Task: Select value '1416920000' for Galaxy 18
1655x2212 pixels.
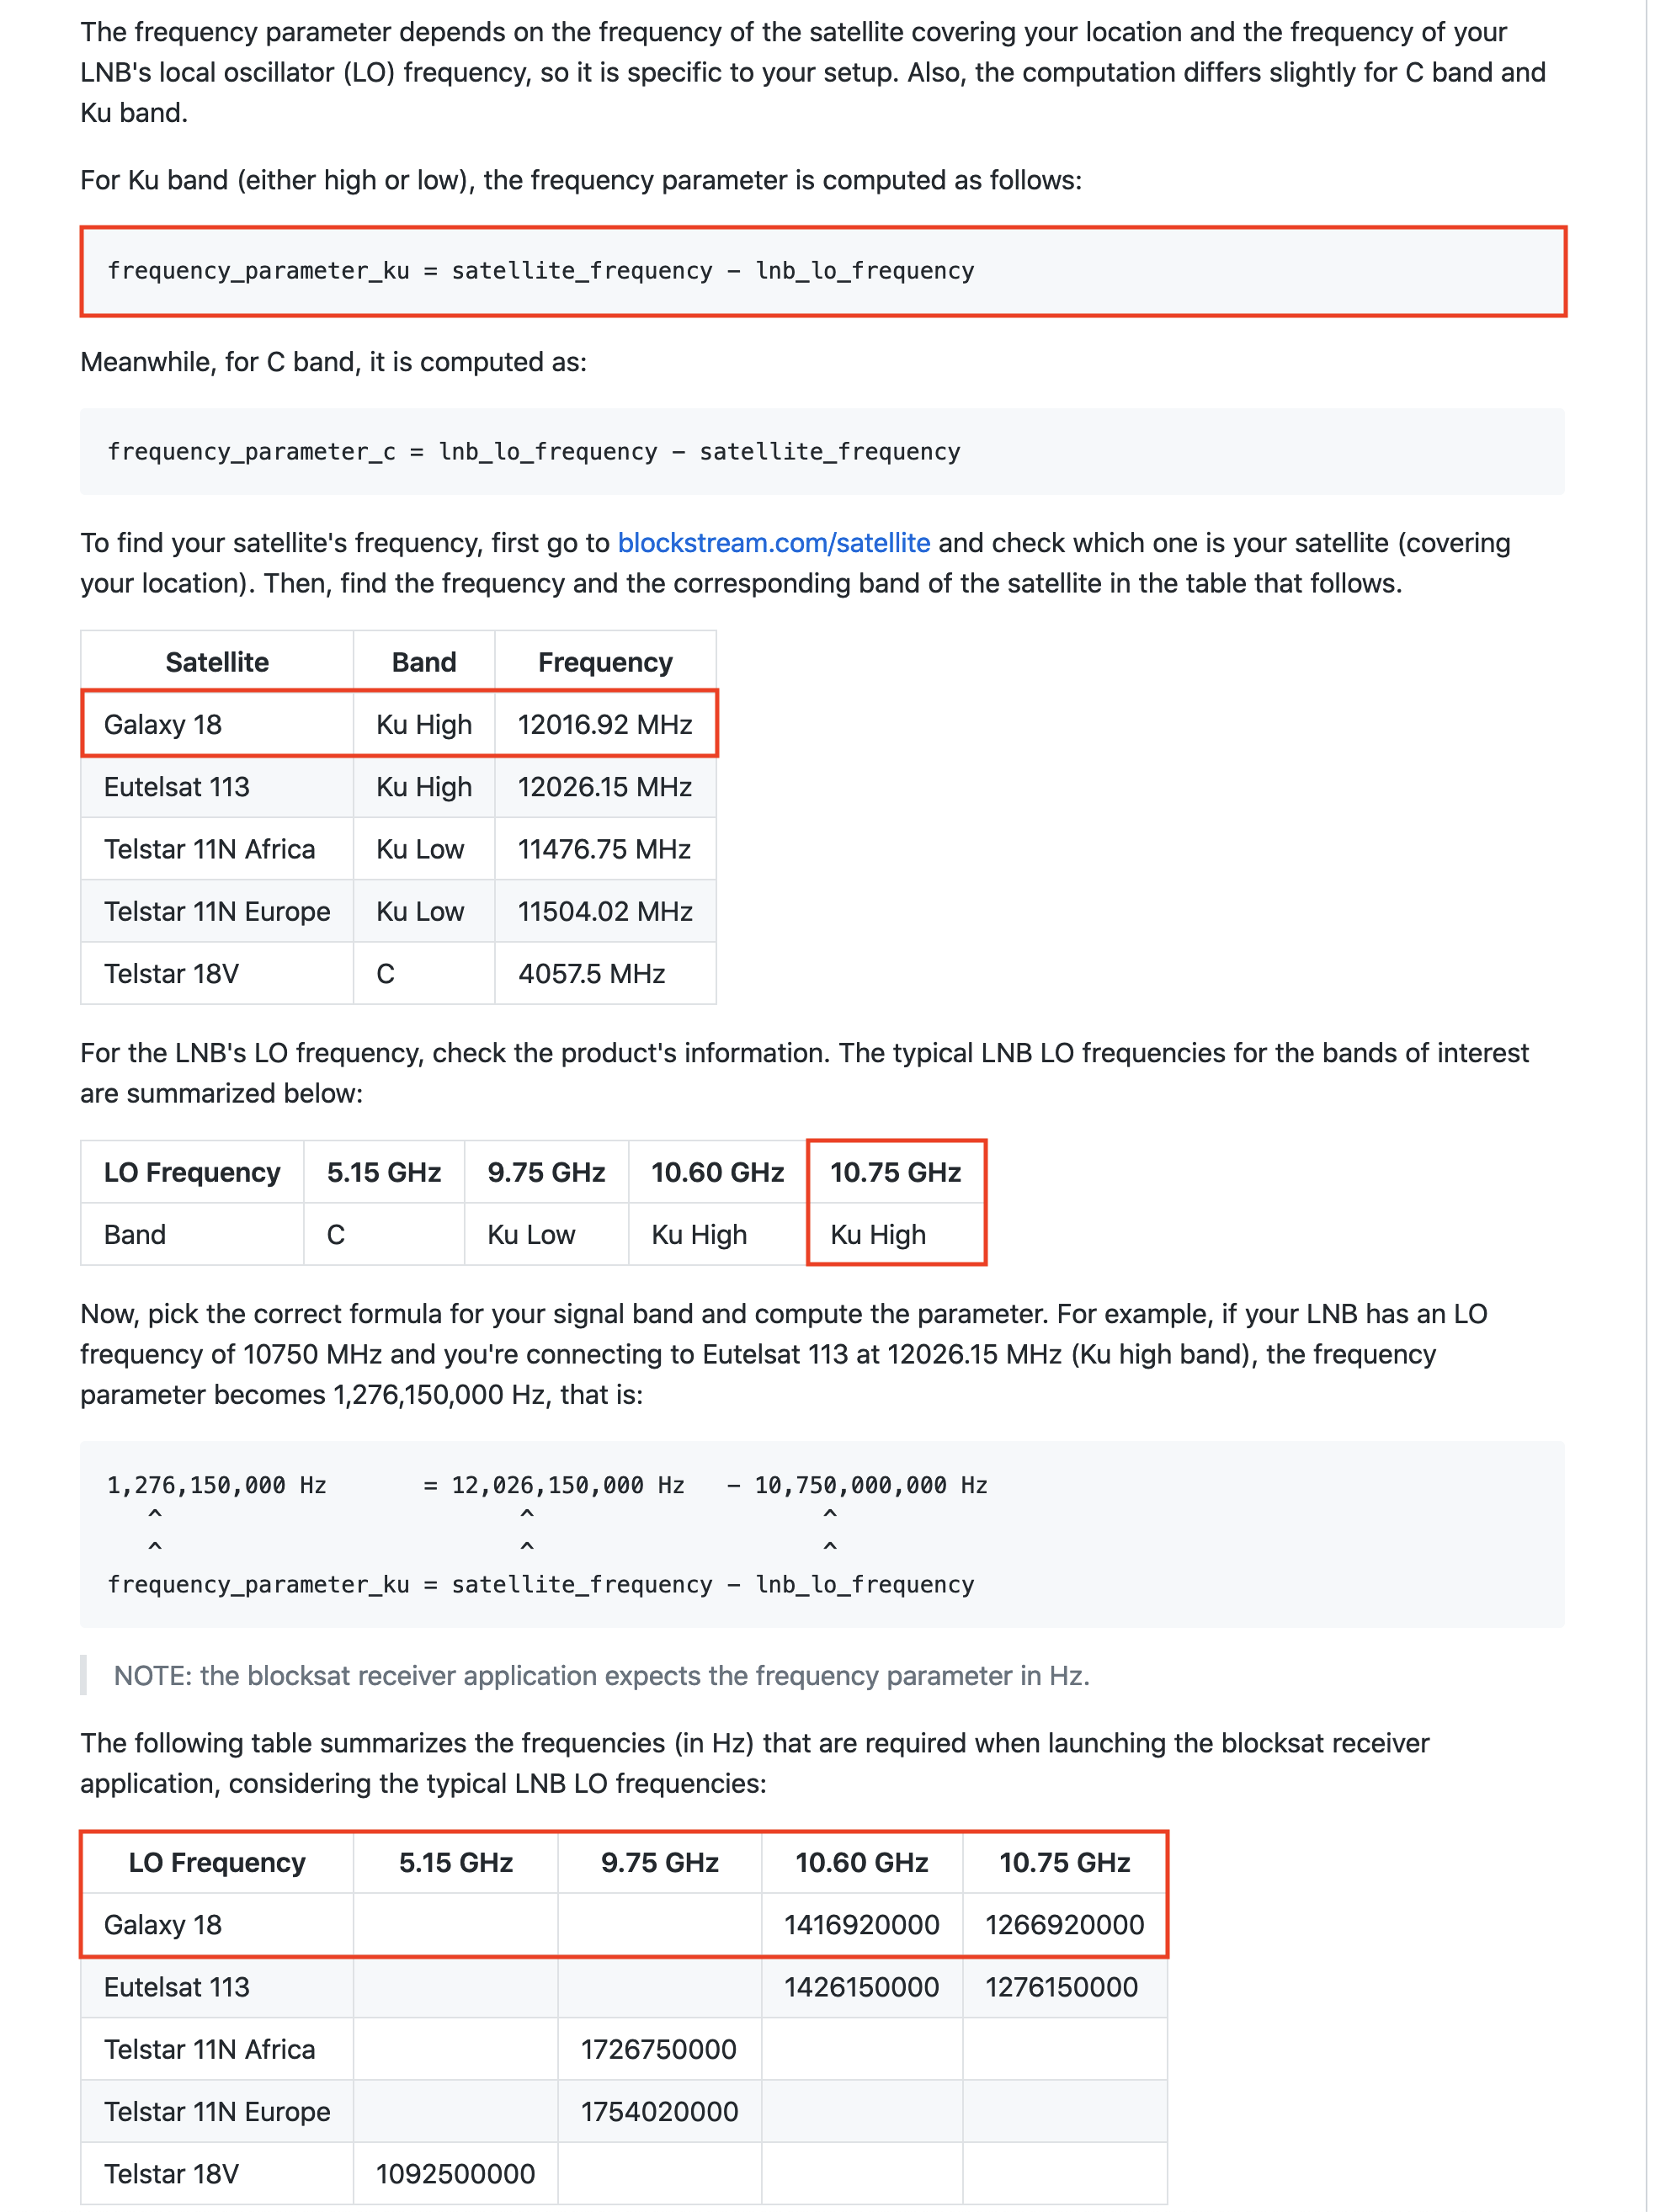Action: pyautogui.click(x=861, y=1925)
